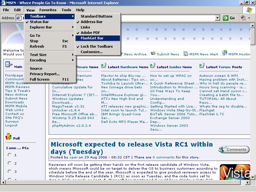Click the page icon in Address bar
The width and height of the screenshot is (256, 192).
click(x=19, y=18)
